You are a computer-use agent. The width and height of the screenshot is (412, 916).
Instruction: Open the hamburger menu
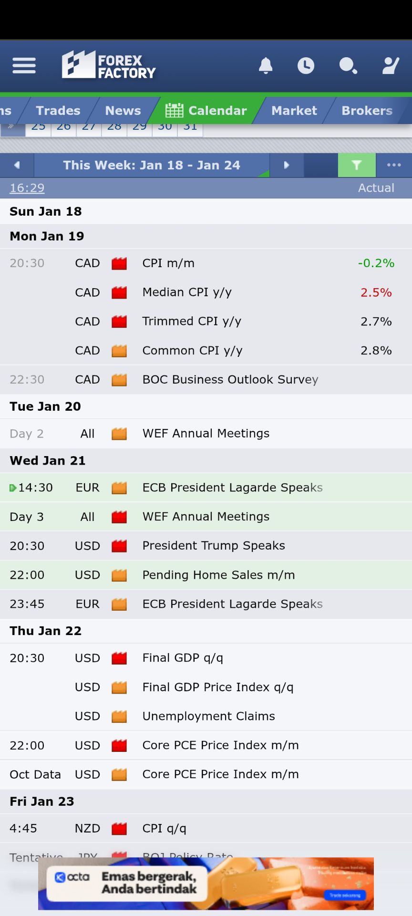click(x=24, y=65)
